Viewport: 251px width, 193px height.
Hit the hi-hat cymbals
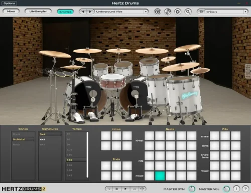point(73,67)
